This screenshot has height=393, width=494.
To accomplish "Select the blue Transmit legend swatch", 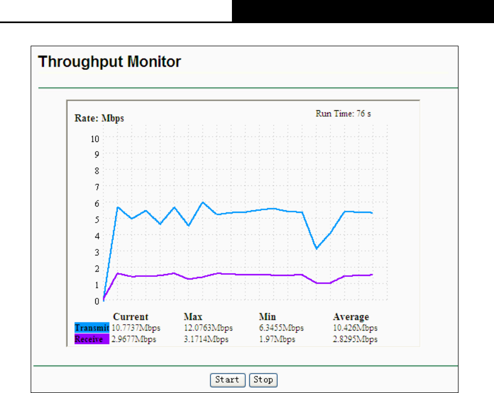I will pos(91,327).
